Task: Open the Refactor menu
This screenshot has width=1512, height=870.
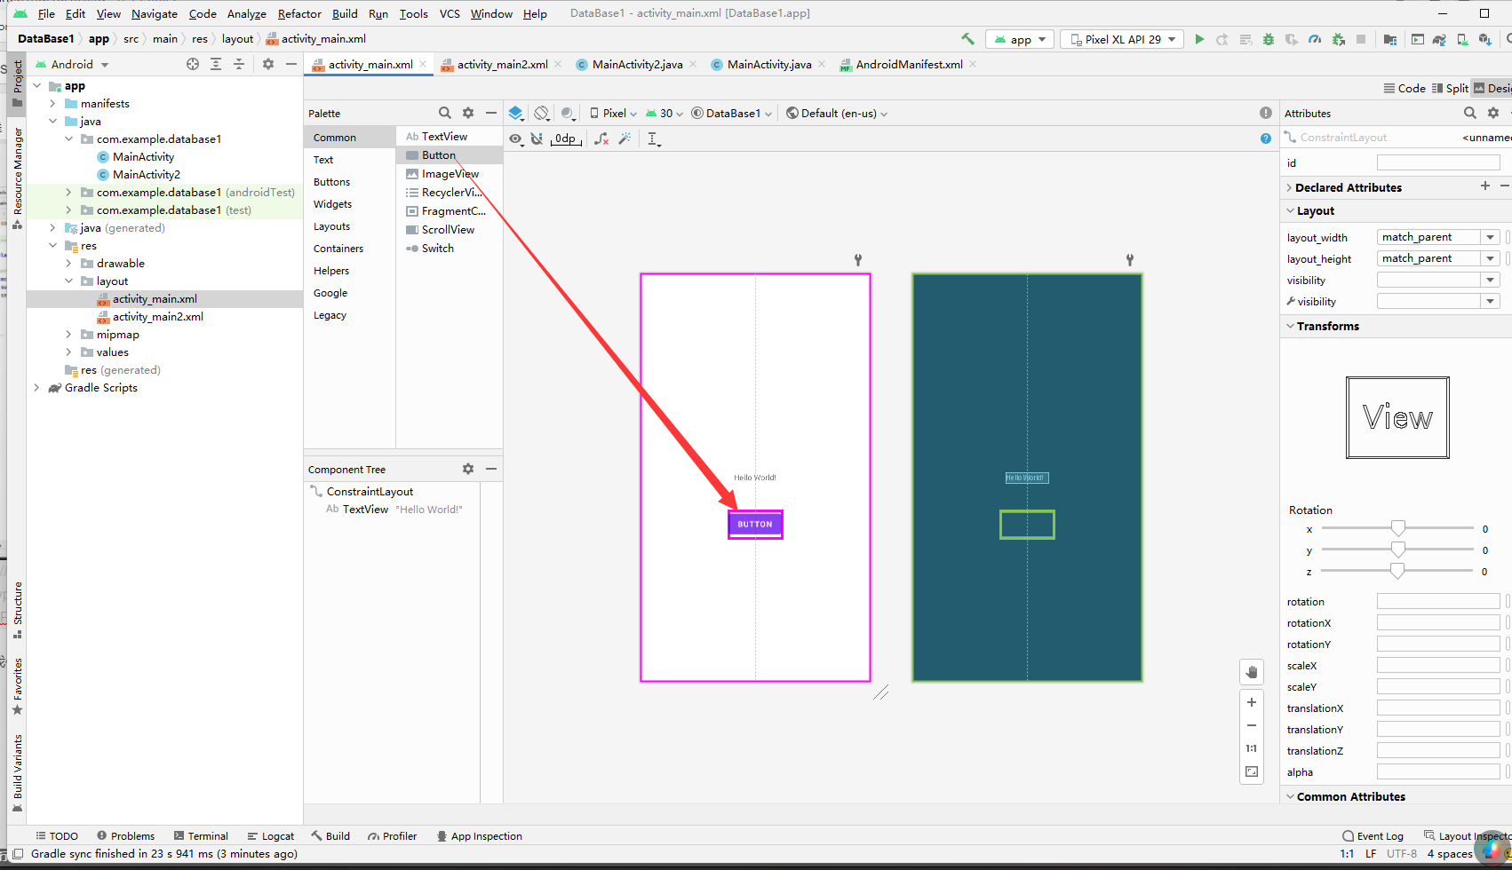Action: (299, 13)
